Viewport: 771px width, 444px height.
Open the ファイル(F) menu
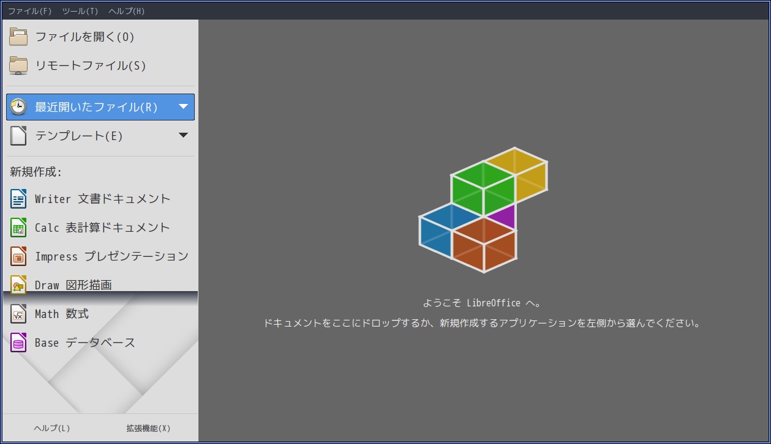click(x=29, y=11)
